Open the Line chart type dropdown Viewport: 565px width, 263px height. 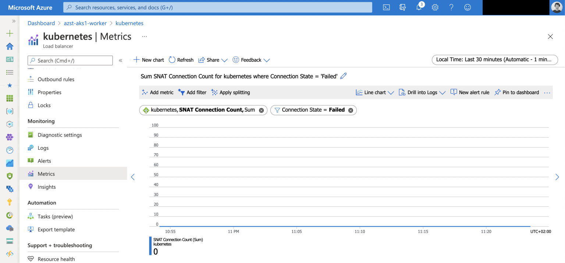(374, 92)
